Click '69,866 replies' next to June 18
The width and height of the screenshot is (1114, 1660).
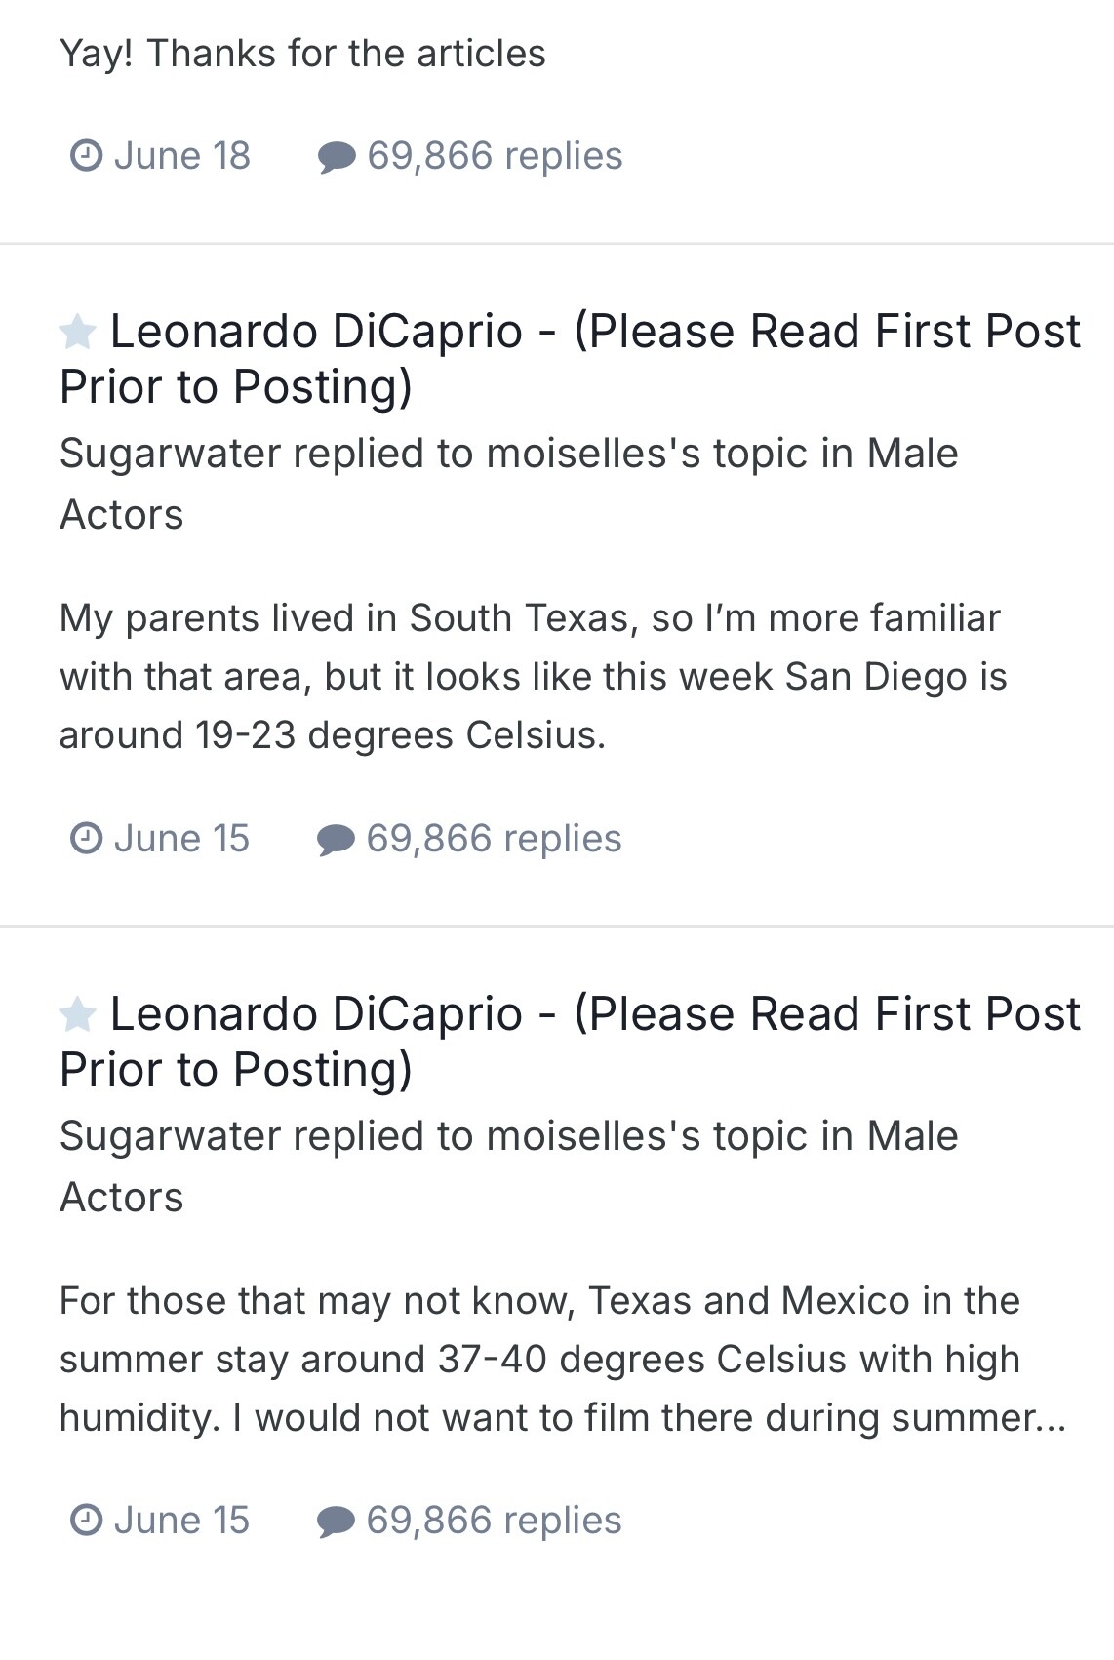(x=495, y=156)
